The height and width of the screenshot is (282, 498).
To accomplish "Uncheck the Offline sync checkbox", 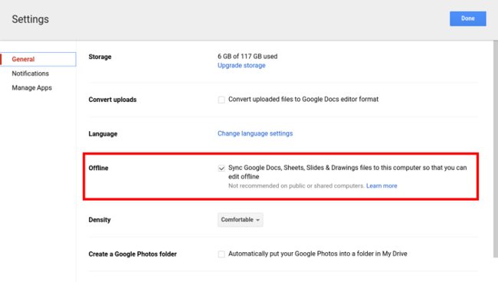I will 221,169.
